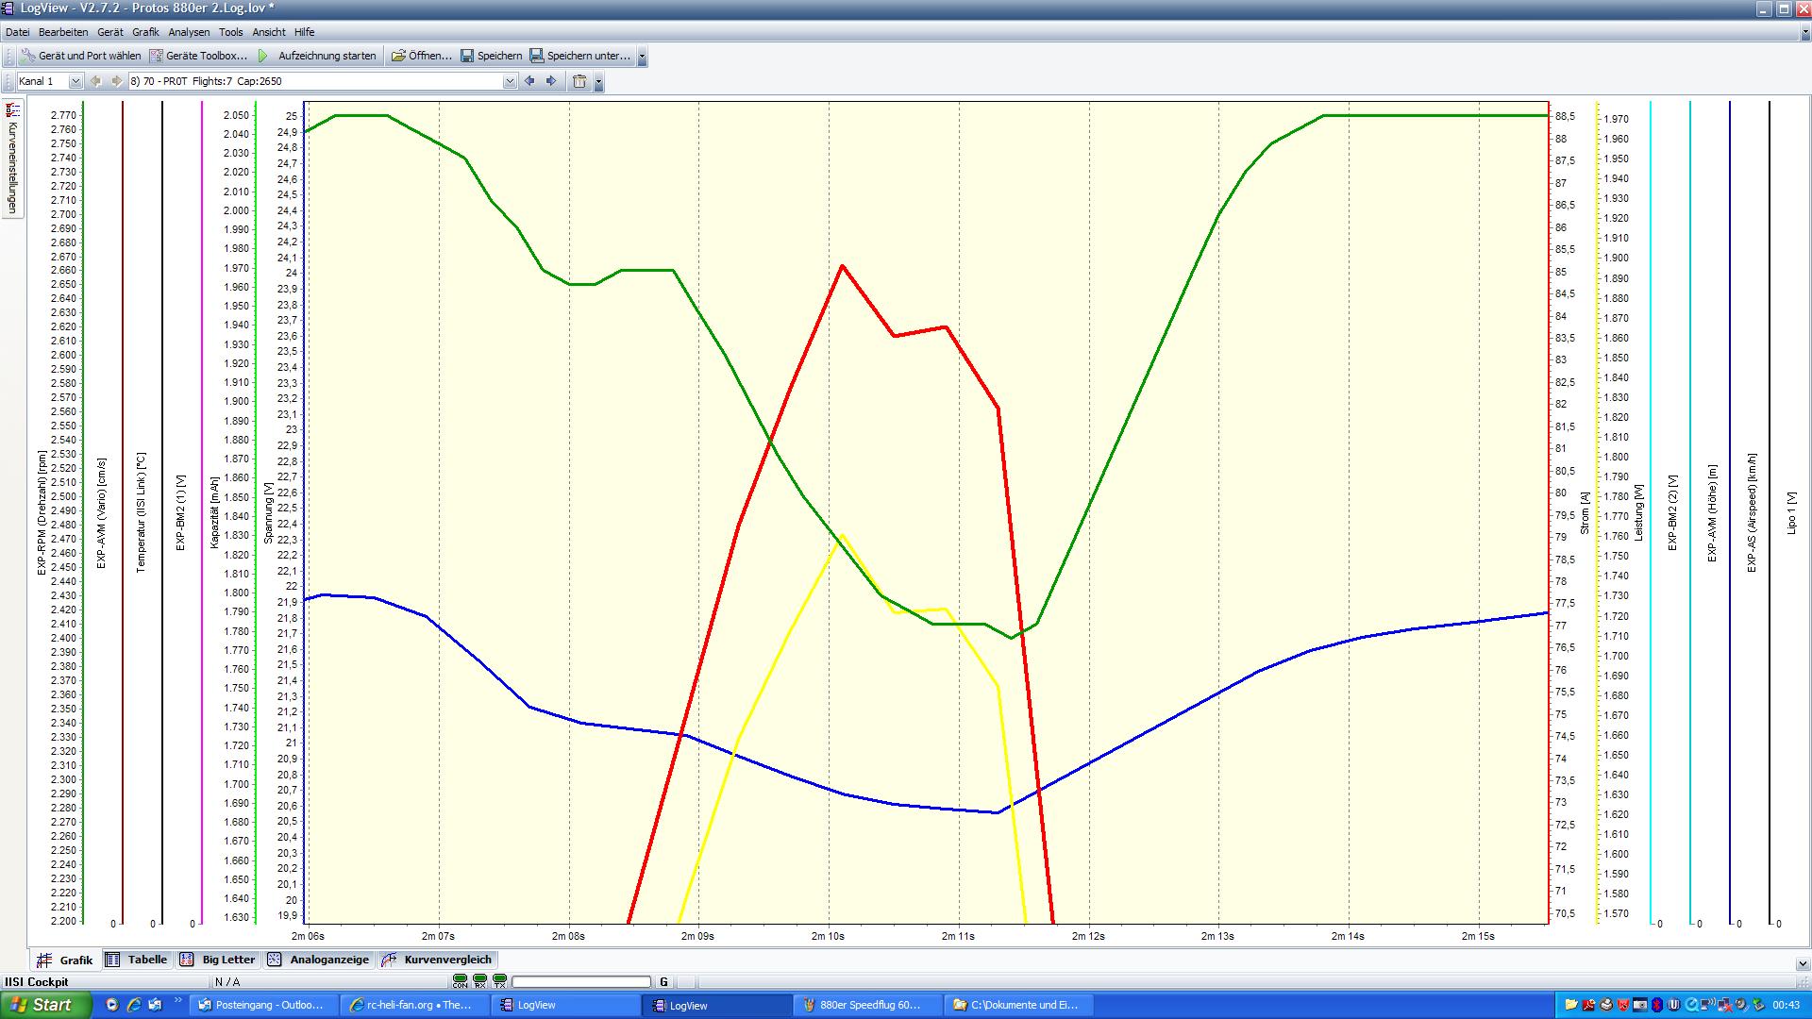1812x1019 pixels.
Task: Select the Leistung [W] axis label
Action: pyautogui.click(x=1639, y=512)
